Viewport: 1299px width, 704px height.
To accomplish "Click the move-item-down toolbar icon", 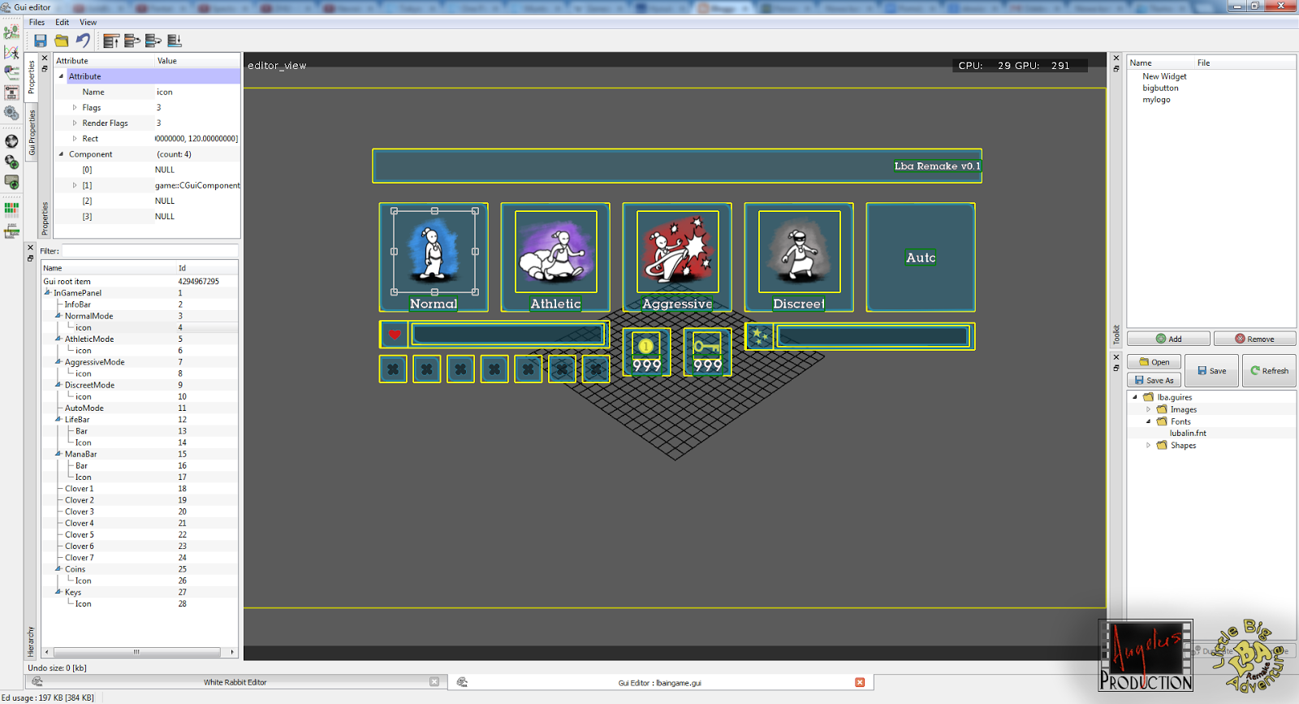I will click(175, 41).
